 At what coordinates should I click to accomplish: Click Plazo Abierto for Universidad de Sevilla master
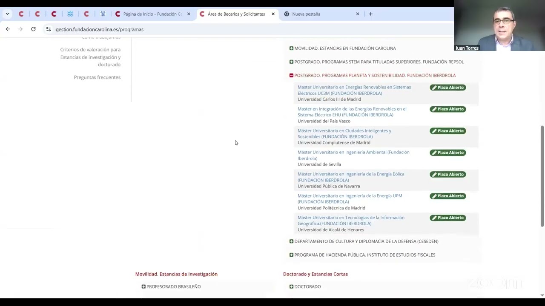[448, 153]
